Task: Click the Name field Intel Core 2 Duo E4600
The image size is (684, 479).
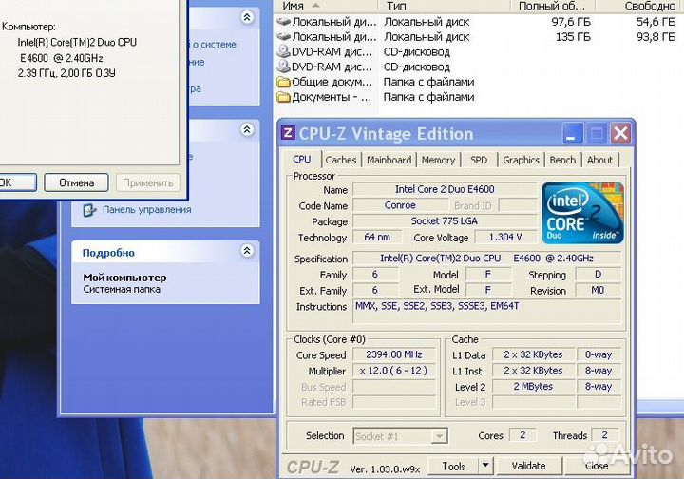Action: coord(445,189)
